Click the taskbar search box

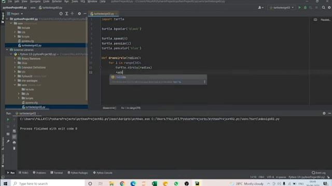[48, 183]
